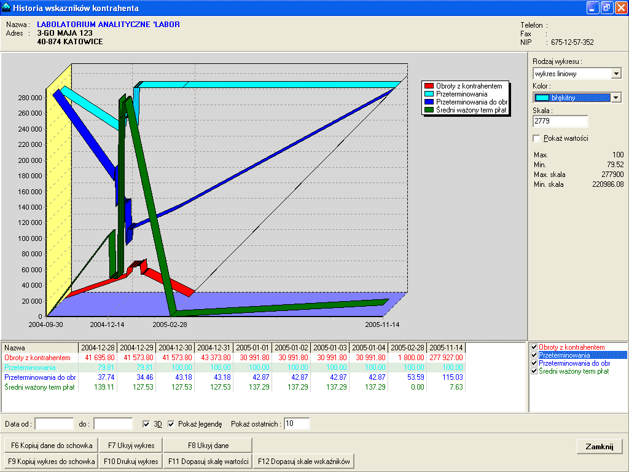Screen dimensions: 629x472
Task: Click the Skala input field
Action: [560, 122]
